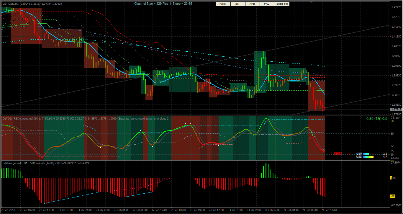Click the USD currency strength bar
The width and height of the screenshot is (403, 214).
368,157
